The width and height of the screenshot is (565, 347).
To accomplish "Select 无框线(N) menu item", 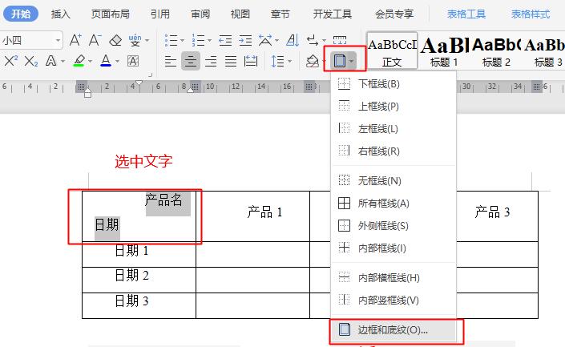I will [393, 180].
